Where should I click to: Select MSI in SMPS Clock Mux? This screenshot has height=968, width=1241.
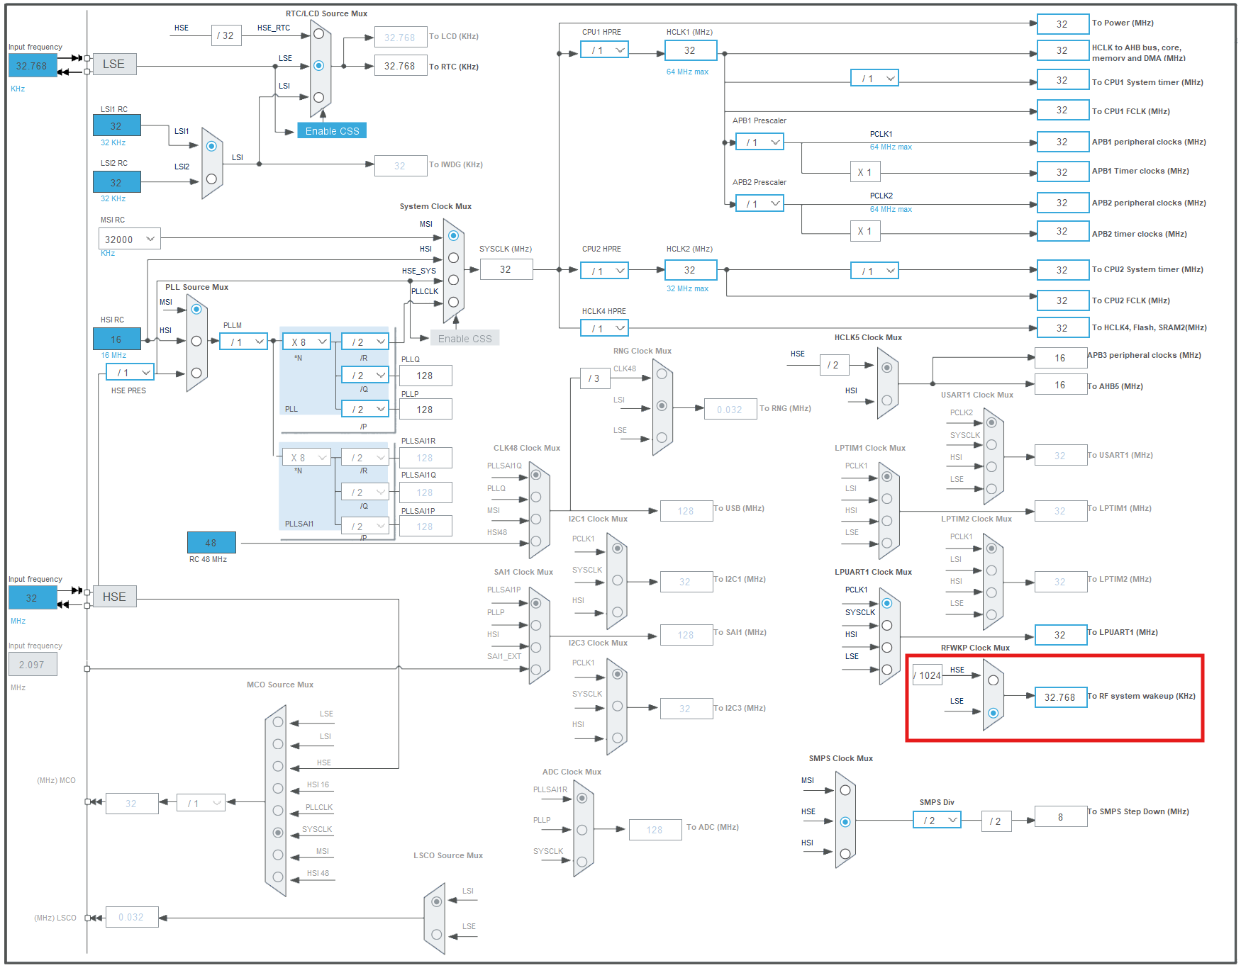845,789
